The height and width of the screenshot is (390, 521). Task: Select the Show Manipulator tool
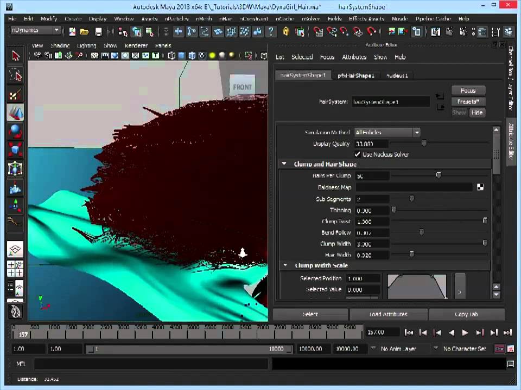(x=15, y=205)
